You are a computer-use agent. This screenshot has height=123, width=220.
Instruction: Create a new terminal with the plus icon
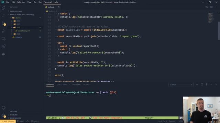[x=197, y=84]
